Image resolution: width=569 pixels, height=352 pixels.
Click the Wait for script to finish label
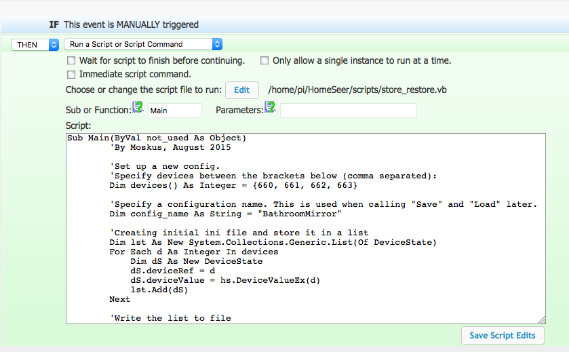pyautogui.click(x=162, y=60)
